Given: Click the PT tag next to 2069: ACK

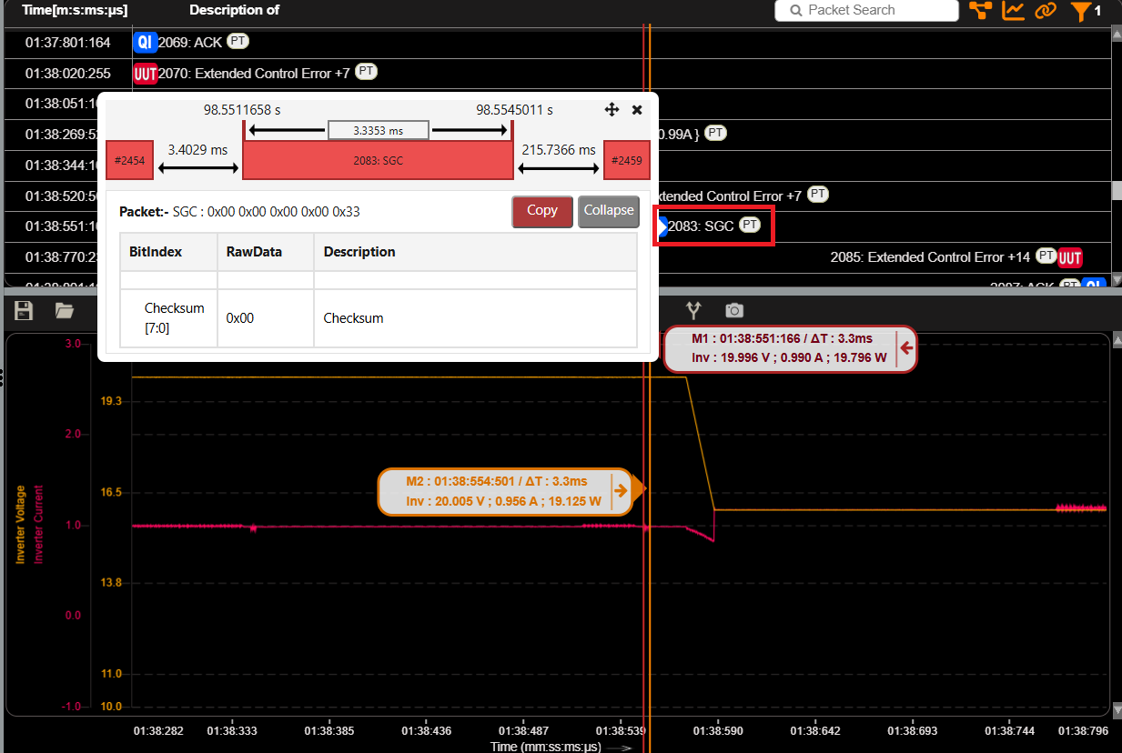Looking at the screenshot, I should [238, 41].
